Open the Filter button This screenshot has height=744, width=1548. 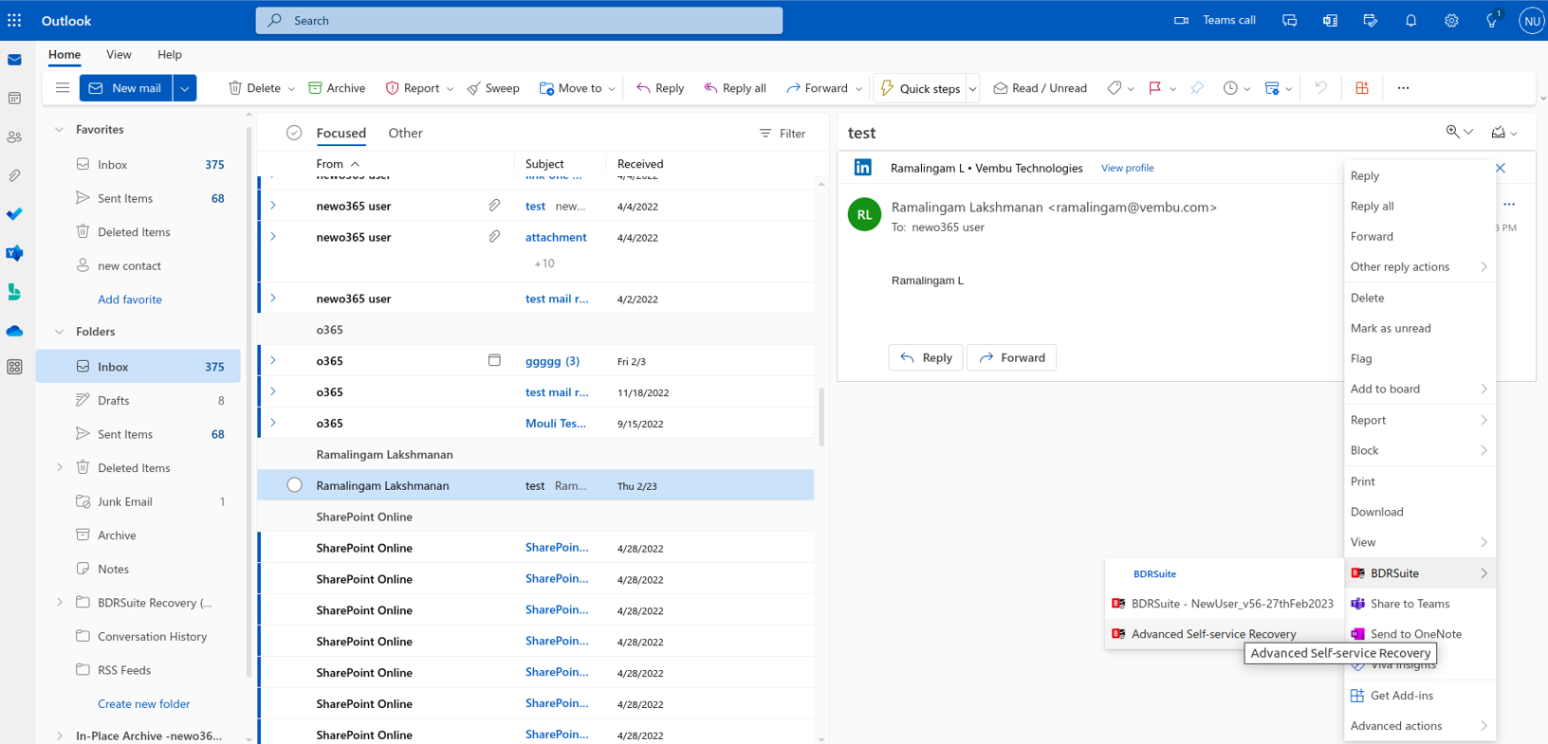coord(783,134)
